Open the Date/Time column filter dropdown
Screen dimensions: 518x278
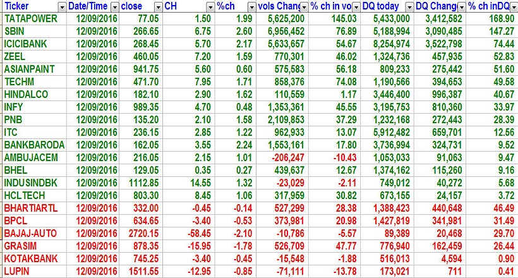[114, 6]
